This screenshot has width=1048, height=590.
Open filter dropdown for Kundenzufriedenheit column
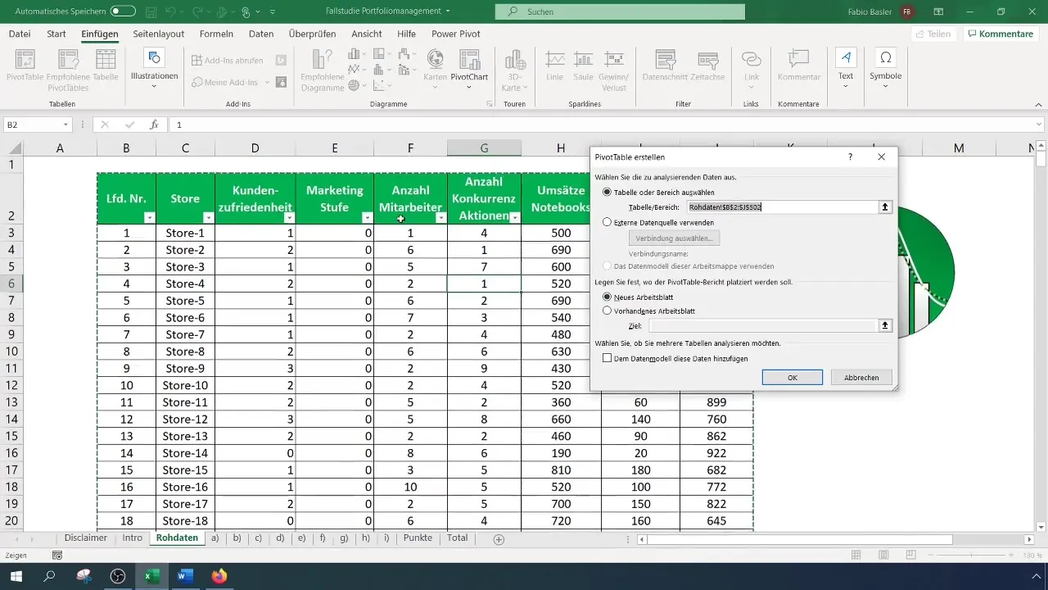288,218
